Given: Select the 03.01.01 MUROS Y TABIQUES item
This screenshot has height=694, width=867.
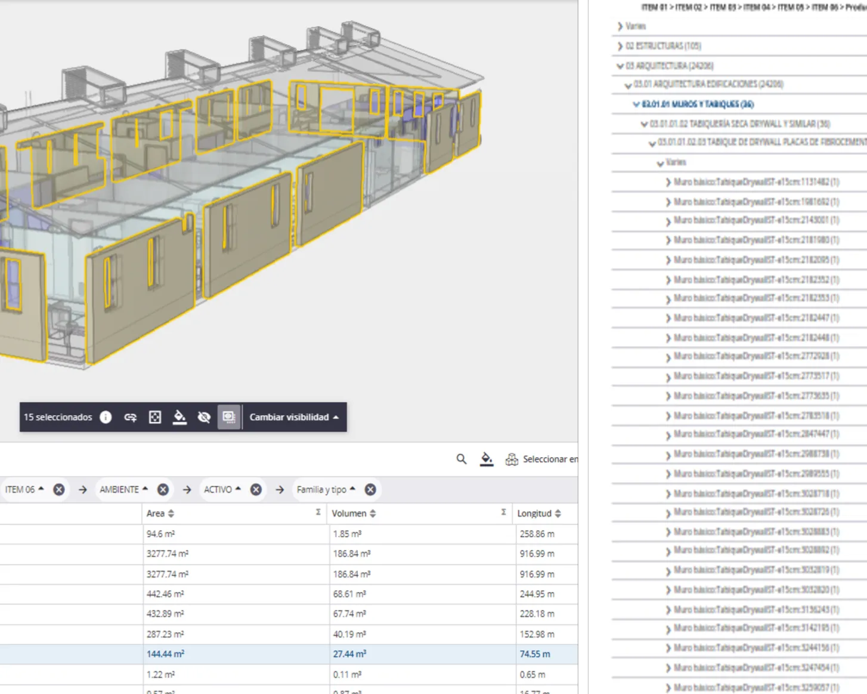Looking at the screenshot, I should (x=698, y=104).
